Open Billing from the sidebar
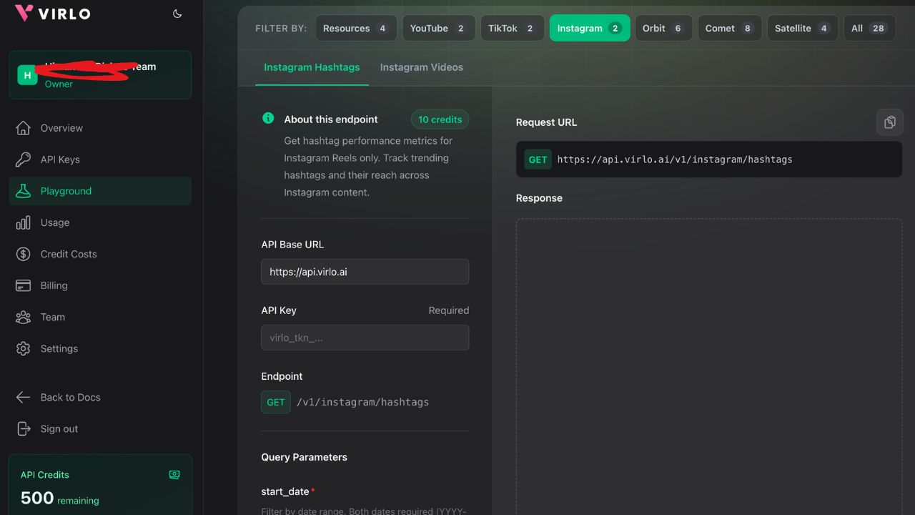This screenshot has width=915, height=515. tap(100, 285)
